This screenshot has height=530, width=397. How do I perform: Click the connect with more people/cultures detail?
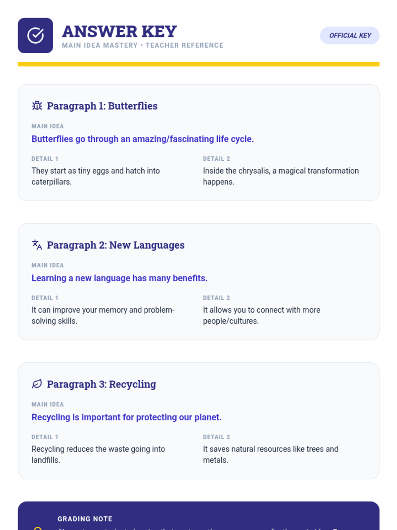(261, 315)
